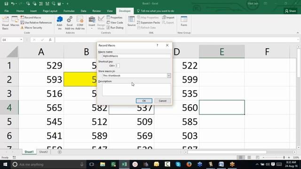Screen dimensions: 301x169
Task: Click Record Macro in the ribbon
Action: coord(31,17)
